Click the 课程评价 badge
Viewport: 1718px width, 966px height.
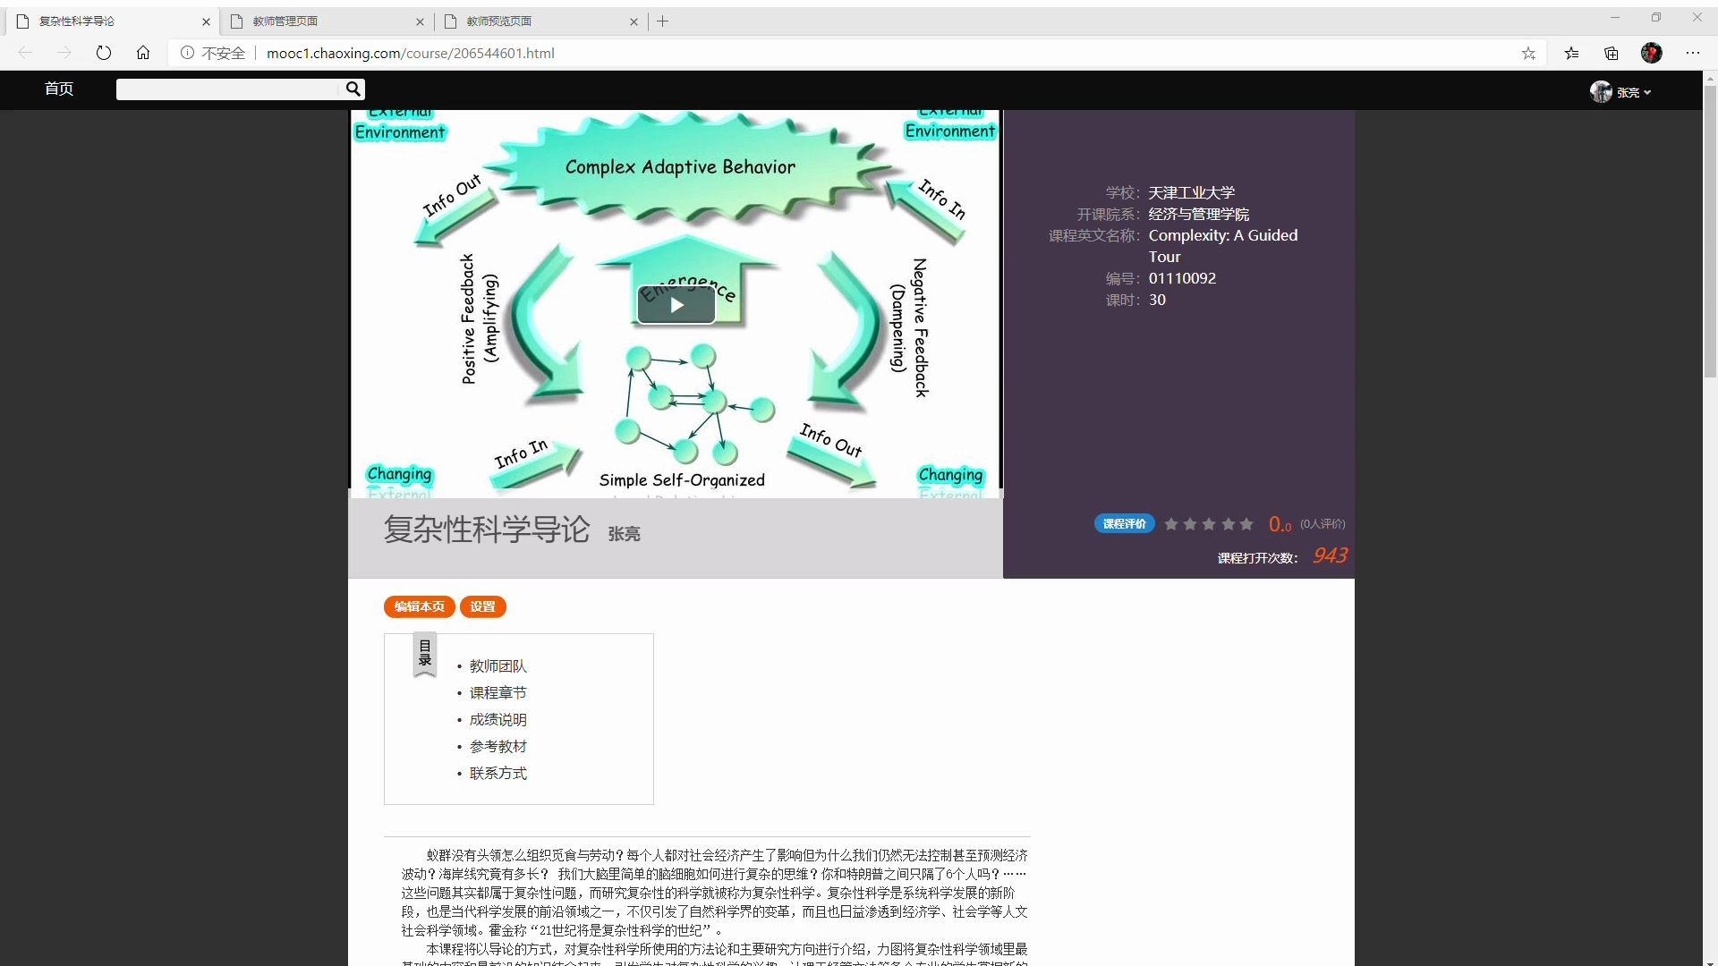click(x=1124, y=524)
